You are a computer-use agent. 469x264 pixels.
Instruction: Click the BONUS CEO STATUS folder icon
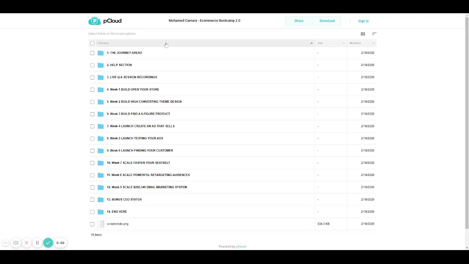100,199
